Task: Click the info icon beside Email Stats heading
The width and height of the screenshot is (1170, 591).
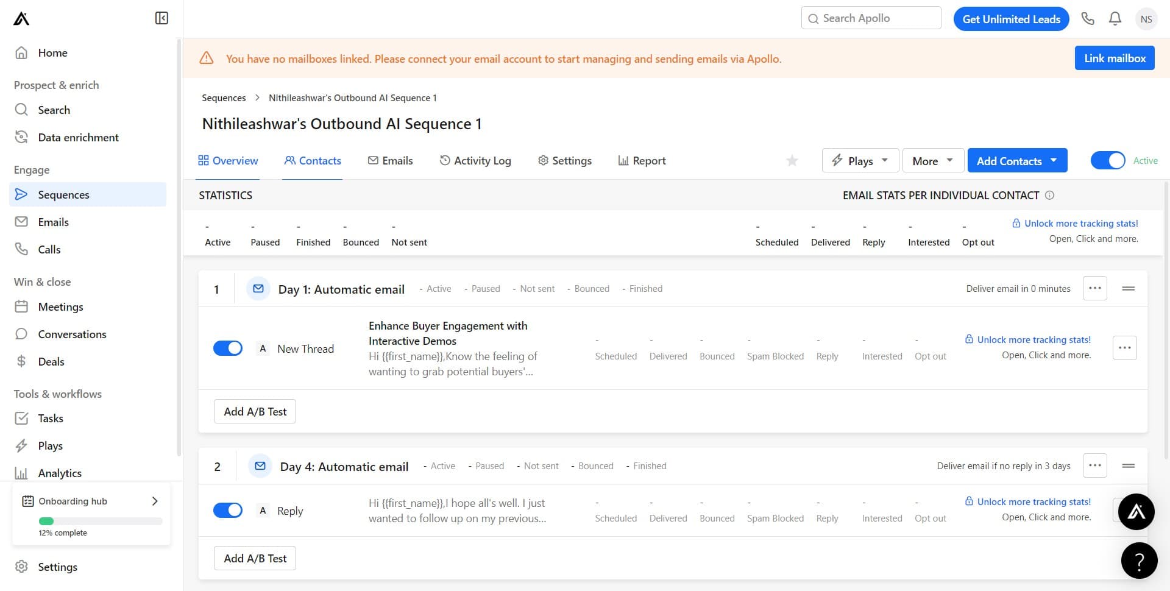Action: tap(1049, 196)
